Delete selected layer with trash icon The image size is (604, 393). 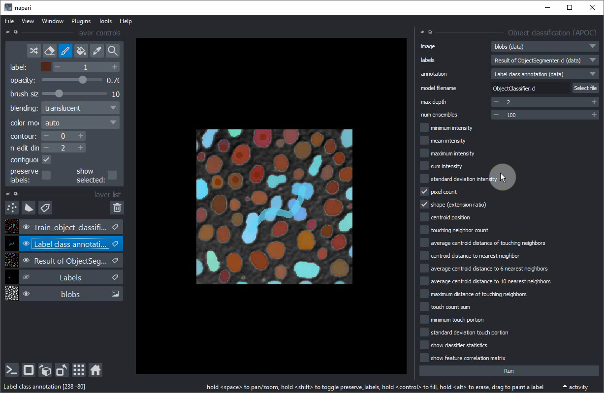pyautogui.click(x=117, y=208)
